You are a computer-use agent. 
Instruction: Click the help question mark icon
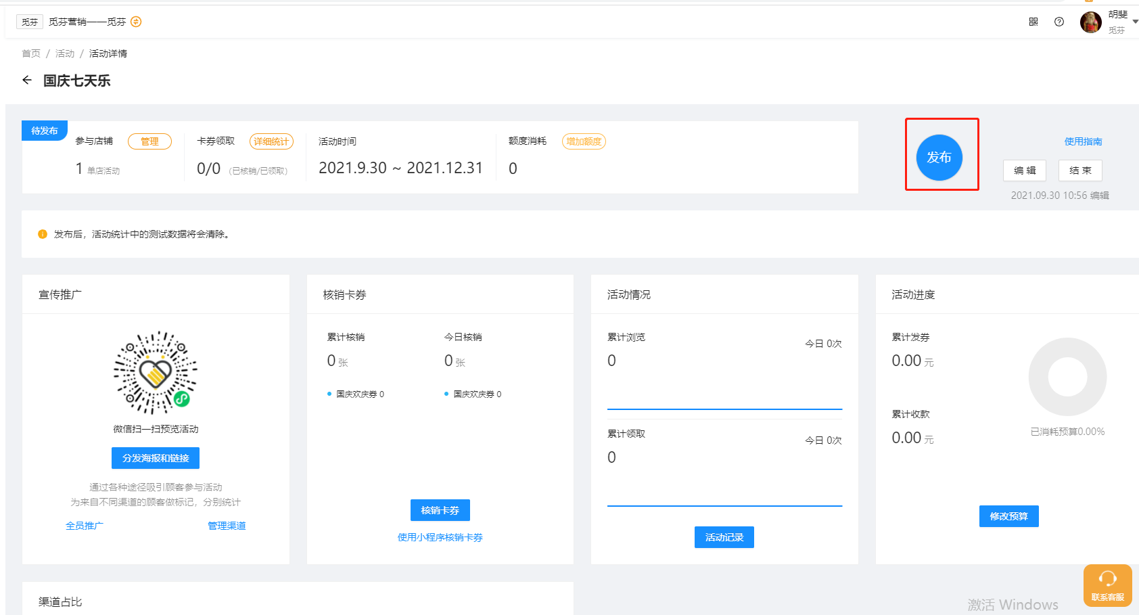click(x=1059, y=22)
